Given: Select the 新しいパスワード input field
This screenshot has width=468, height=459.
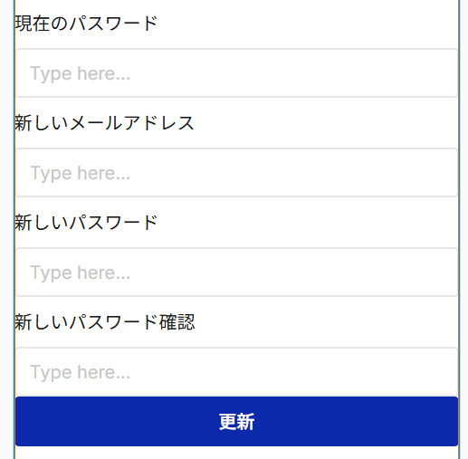Looking at the screenshot, I should tap(236, 273).
